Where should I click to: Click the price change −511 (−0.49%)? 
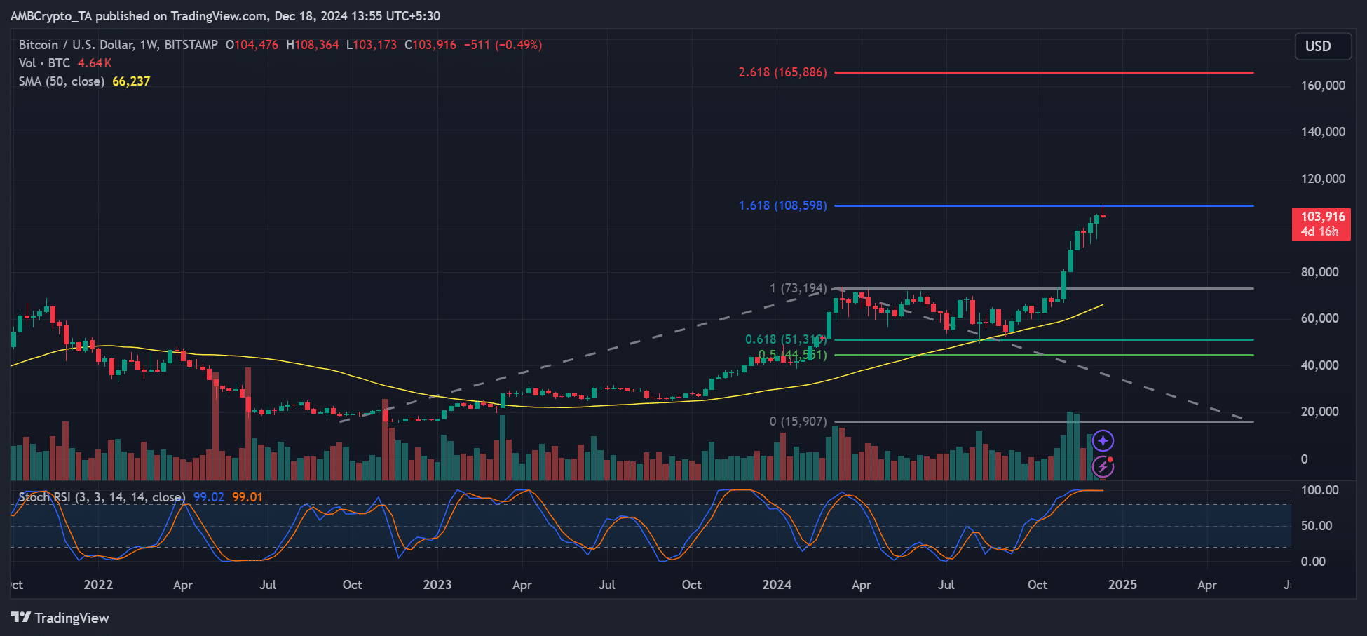click(503, 45)
